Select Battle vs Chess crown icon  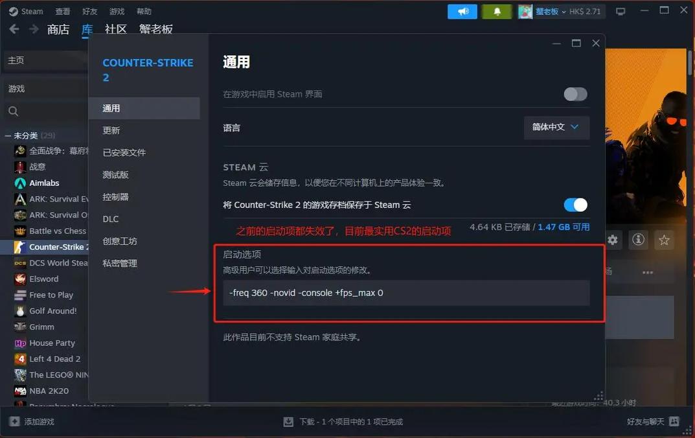20,231
